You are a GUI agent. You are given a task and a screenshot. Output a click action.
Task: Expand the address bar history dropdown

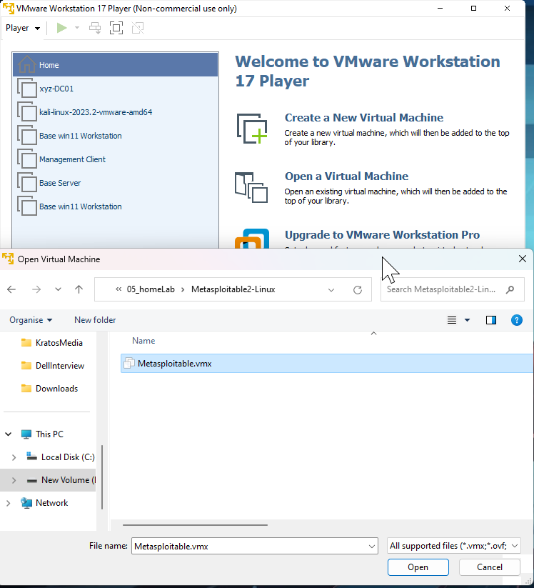[x=331, y=289]
